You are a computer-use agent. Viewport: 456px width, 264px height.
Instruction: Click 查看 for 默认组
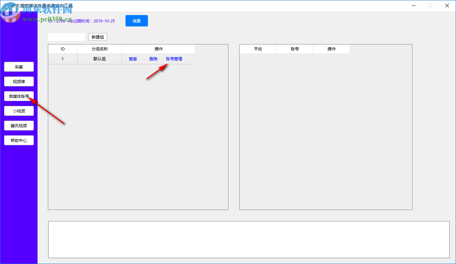pyautogui.click(x=133, y=59)
